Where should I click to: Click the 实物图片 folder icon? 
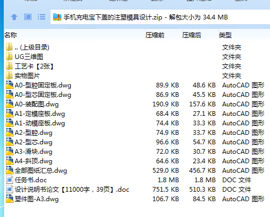click(9, 75)
